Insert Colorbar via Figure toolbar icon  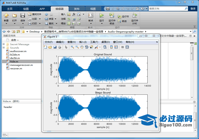coord(111,47)
